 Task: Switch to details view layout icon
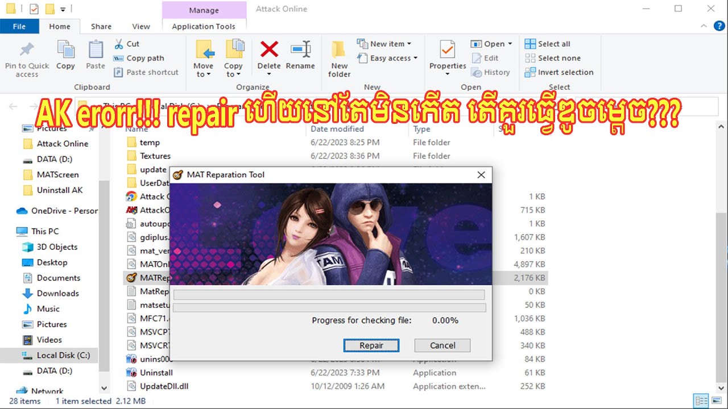coord(701,400)
